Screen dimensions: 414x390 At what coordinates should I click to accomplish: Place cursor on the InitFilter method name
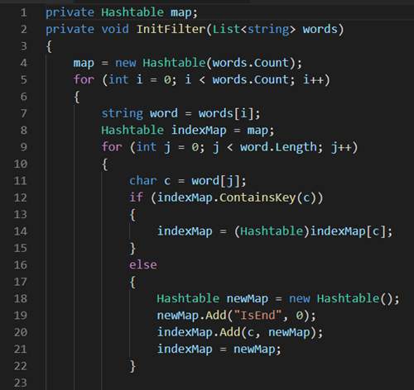(171, 29)
